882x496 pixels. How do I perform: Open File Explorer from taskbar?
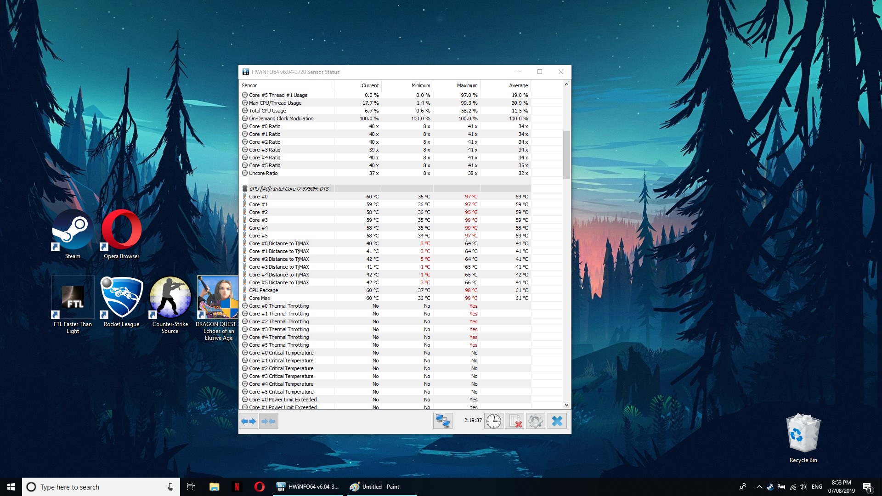click(x=214, y=487)
